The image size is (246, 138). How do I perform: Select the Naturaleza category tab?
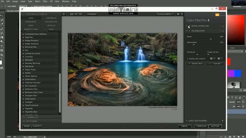pyautogui.click(x=51, y=22)
